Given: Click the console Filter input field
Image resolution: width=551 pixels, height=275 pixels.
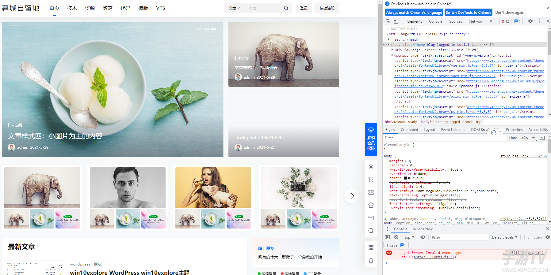Looking at the screenshot, I should [x=460, y=237].
